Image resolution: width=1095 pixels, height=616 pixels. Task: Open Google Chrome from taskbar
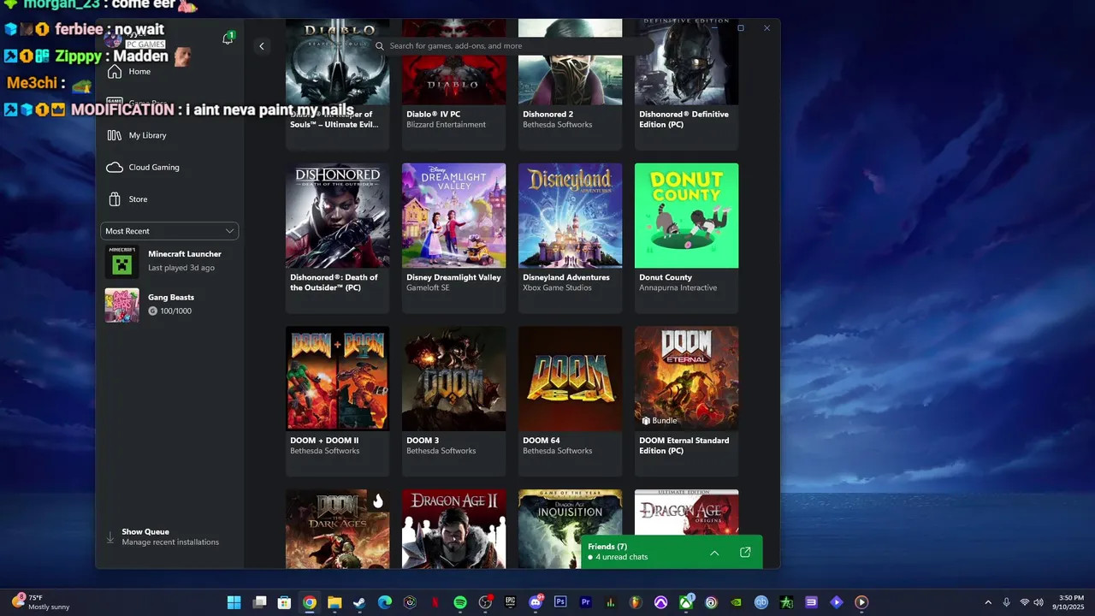(310, 602)
